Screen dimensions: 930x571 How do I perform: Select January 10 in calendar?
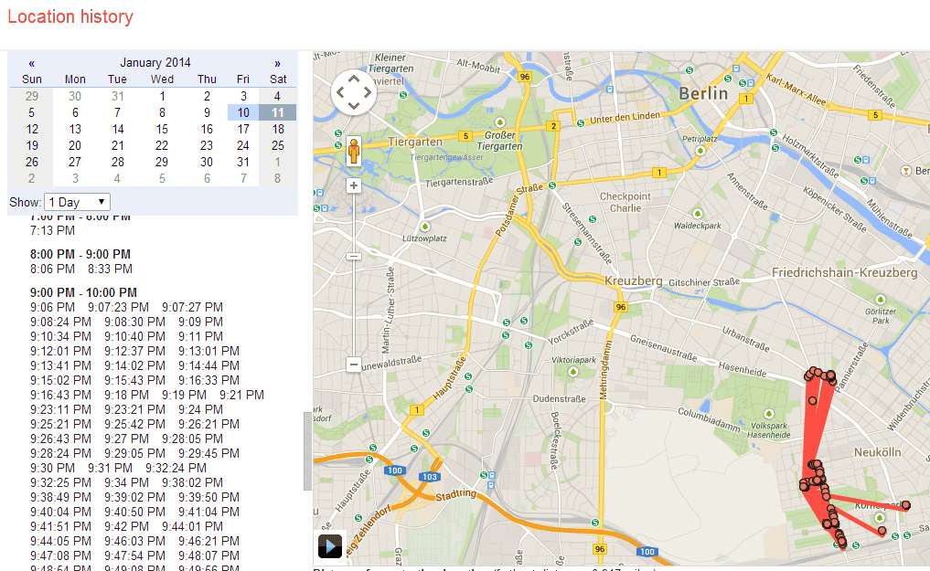(242, 112)
